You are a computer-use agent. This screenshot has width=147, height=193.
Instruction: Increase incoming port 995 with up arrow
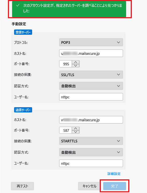76,62
